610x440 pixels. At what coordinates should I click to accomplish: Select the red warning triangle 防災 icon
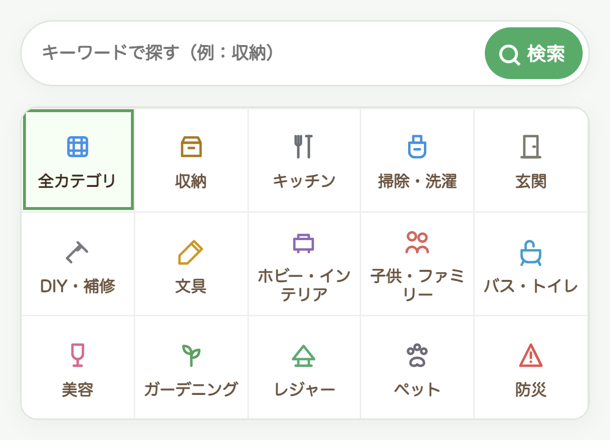click(x=531, y=355)
